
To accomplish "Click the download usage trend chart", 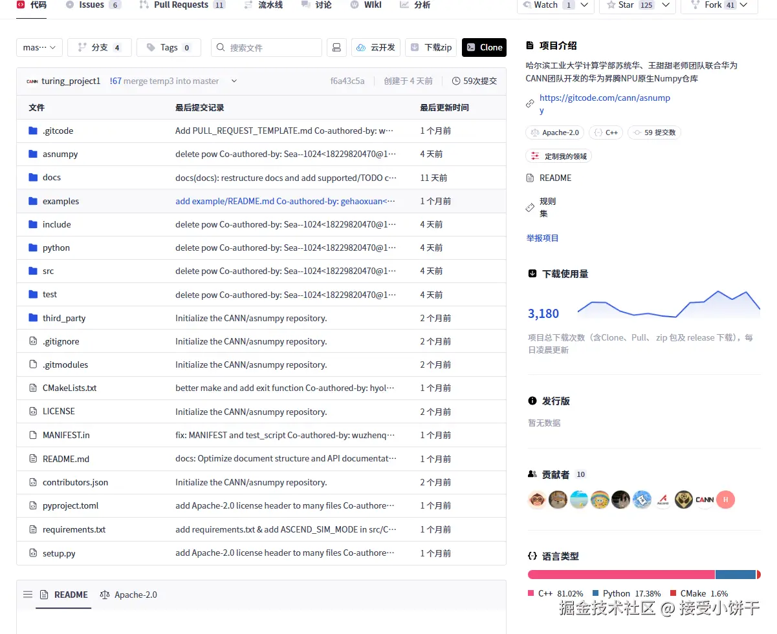I will pos(669,305).
